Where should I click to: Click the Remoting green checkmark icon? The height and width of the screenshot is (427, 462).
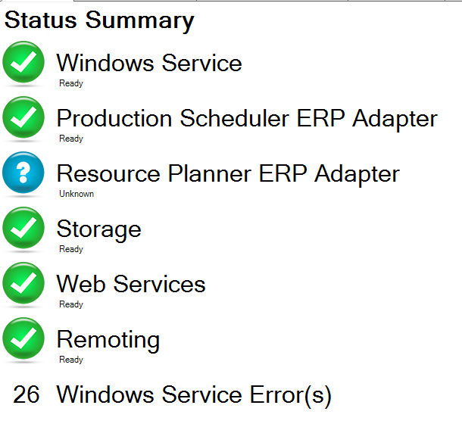tap(23, 338)
